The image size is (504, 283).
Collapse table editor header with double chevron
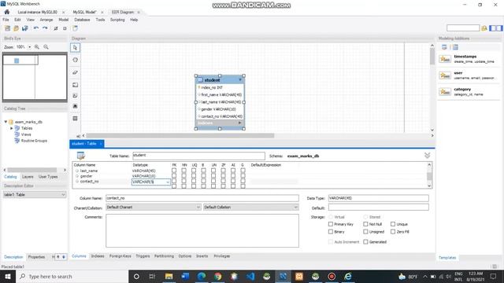427,156
